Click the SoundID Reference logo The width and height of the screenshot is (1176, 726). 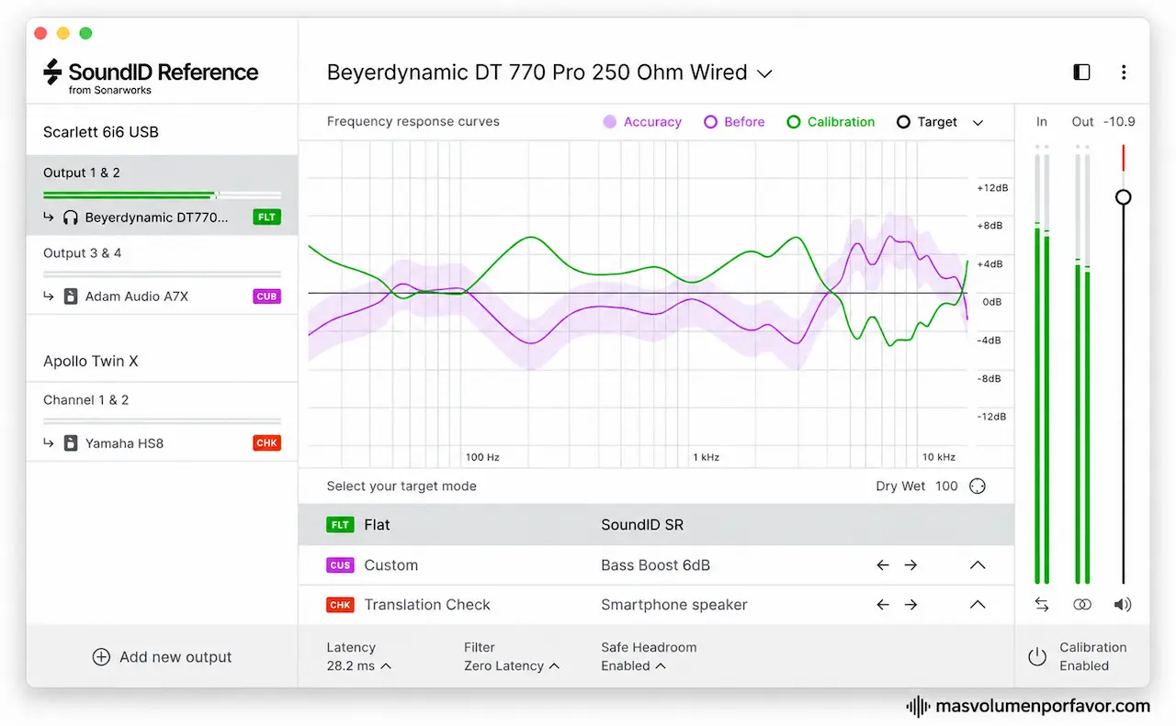pos(151,76)
